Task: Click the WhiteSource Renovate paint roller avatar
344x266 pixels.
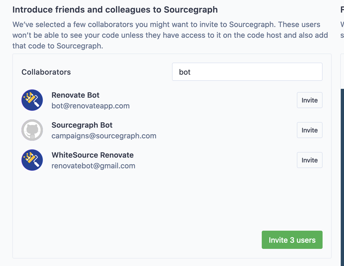Action: [x=32, y=160]
